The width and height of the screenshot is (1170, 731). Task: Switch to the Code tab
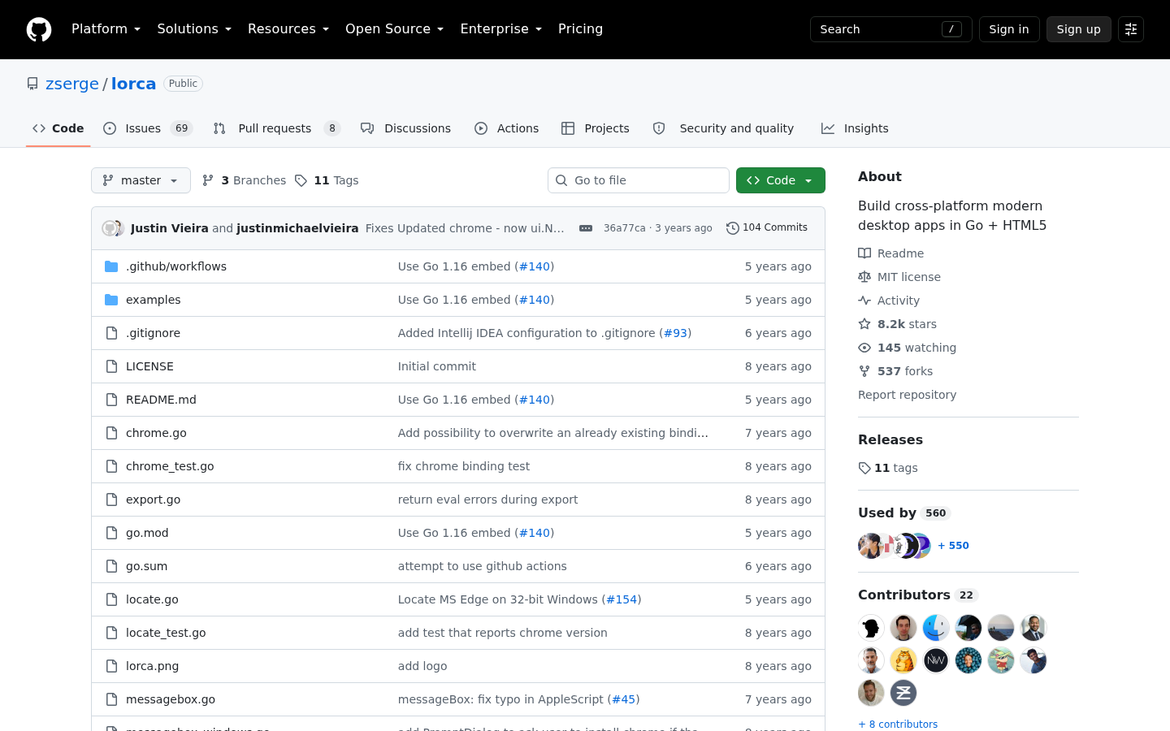click(x=58, y=128)
